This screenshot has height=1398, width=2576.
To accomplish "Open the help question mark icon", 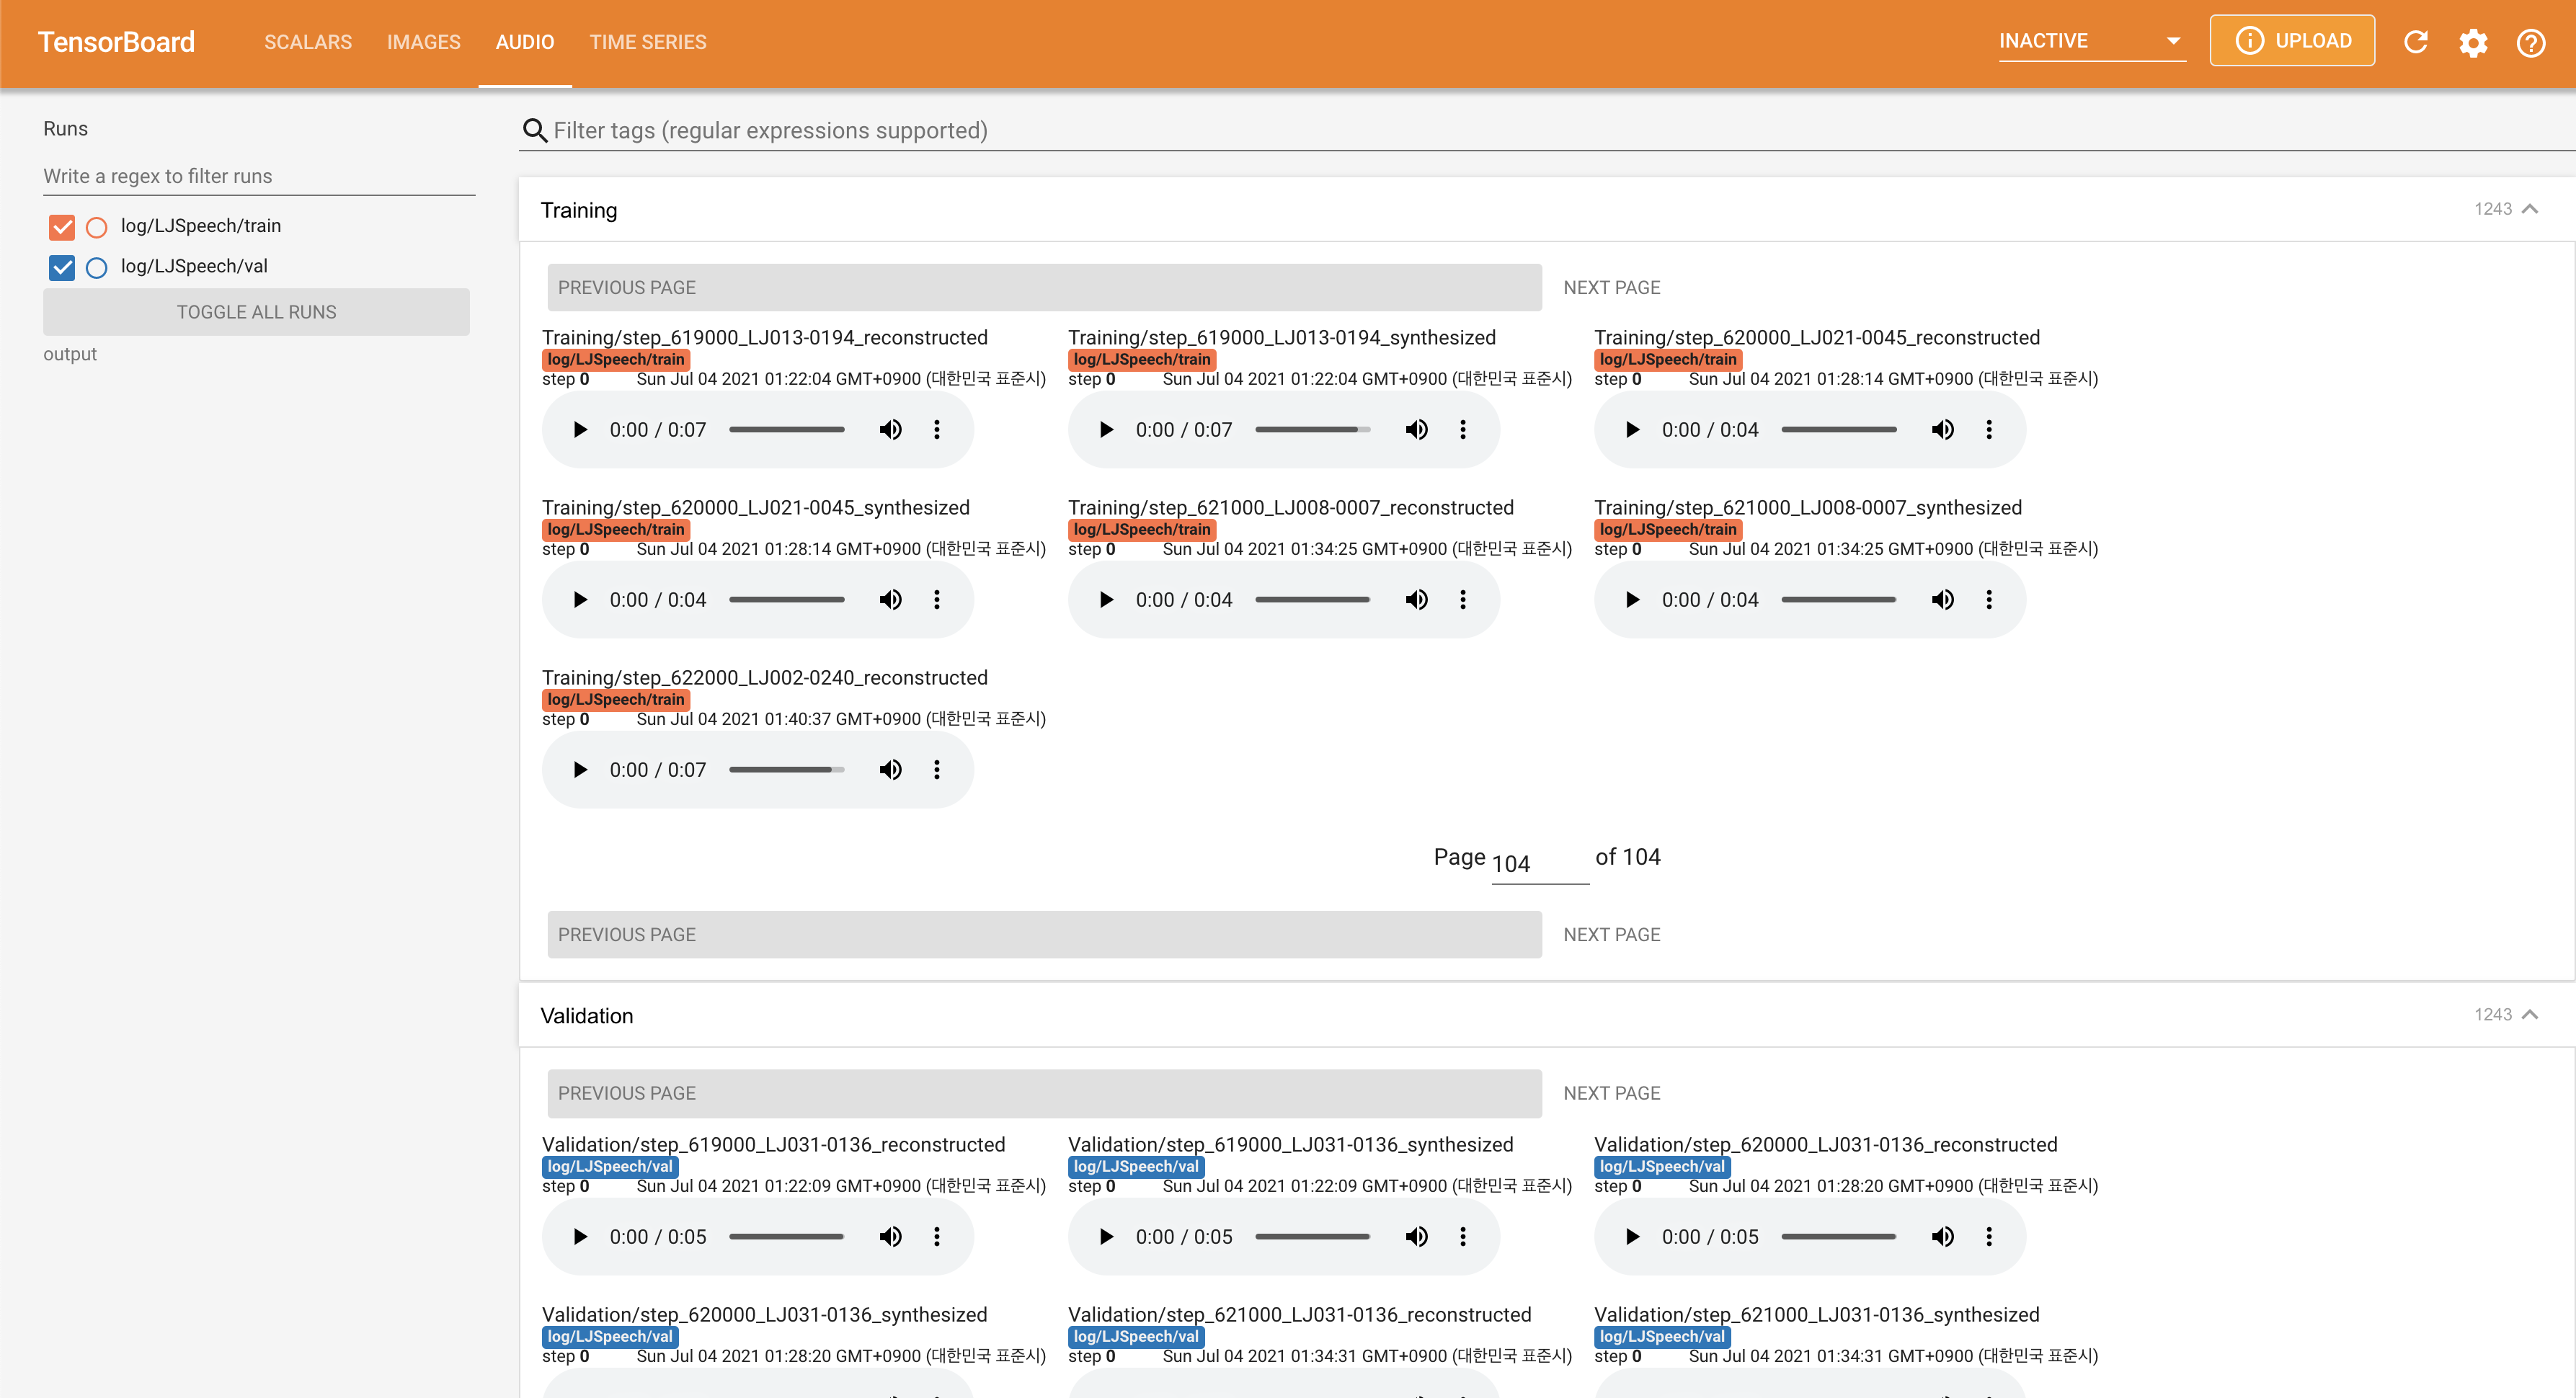I will coord(2530,42).
